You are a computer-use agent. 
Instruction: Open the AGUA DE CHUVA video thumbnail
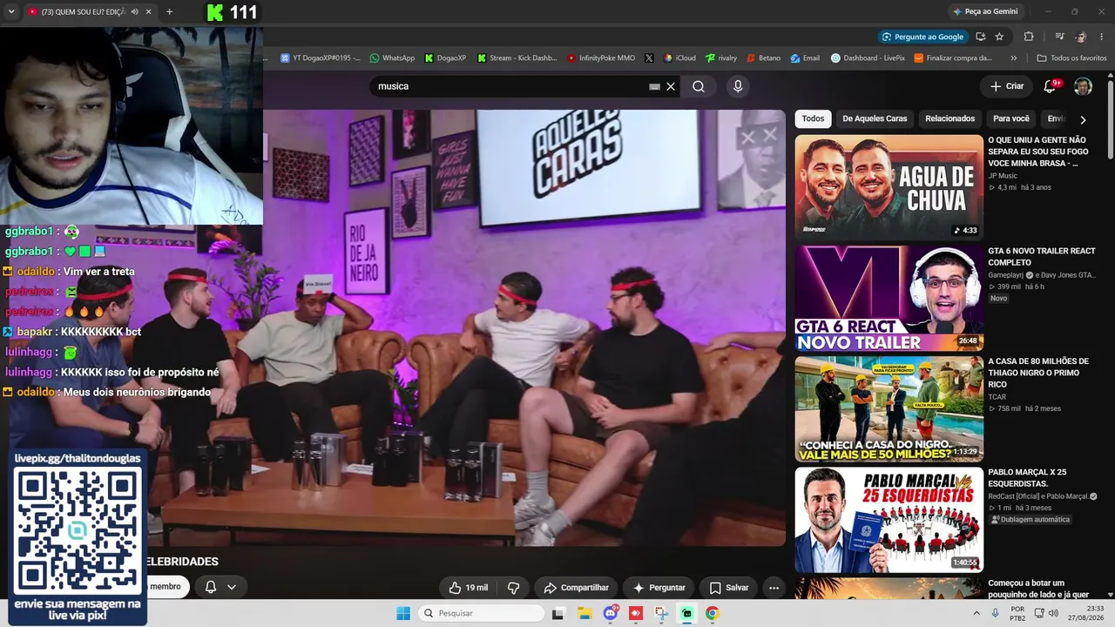pos(889,187)
